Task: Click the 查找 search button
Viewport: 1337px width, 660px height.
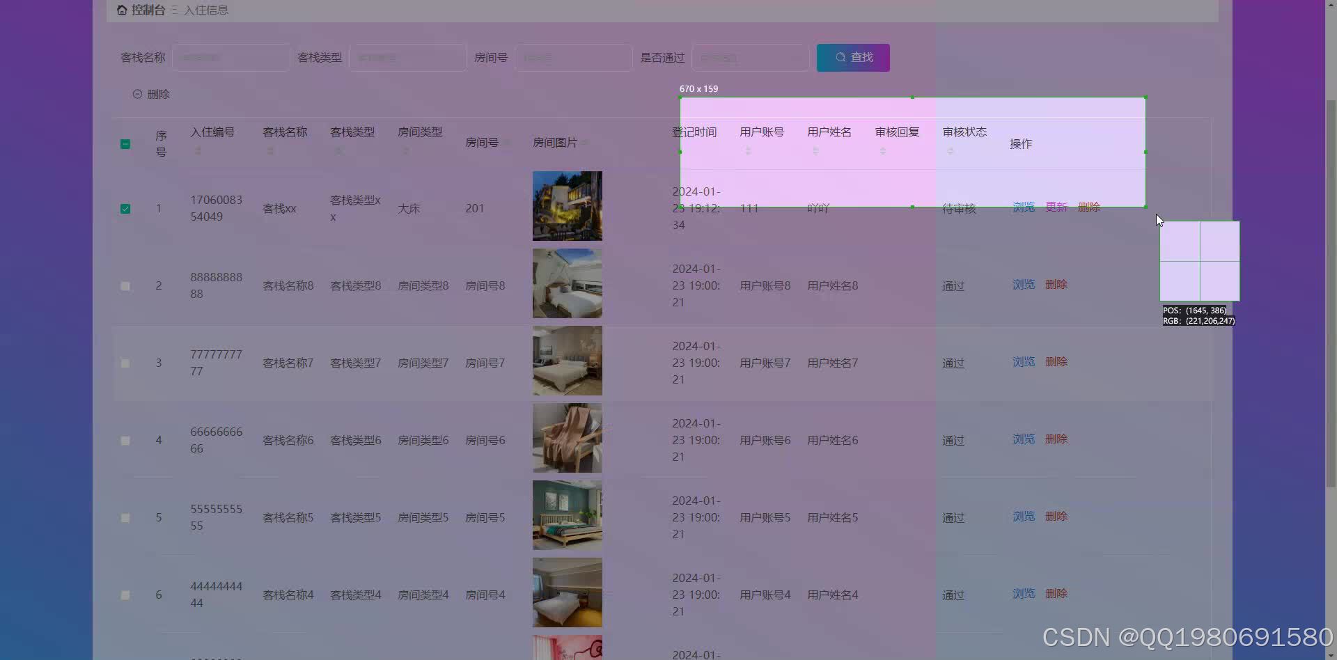Action: pos(852,57)
